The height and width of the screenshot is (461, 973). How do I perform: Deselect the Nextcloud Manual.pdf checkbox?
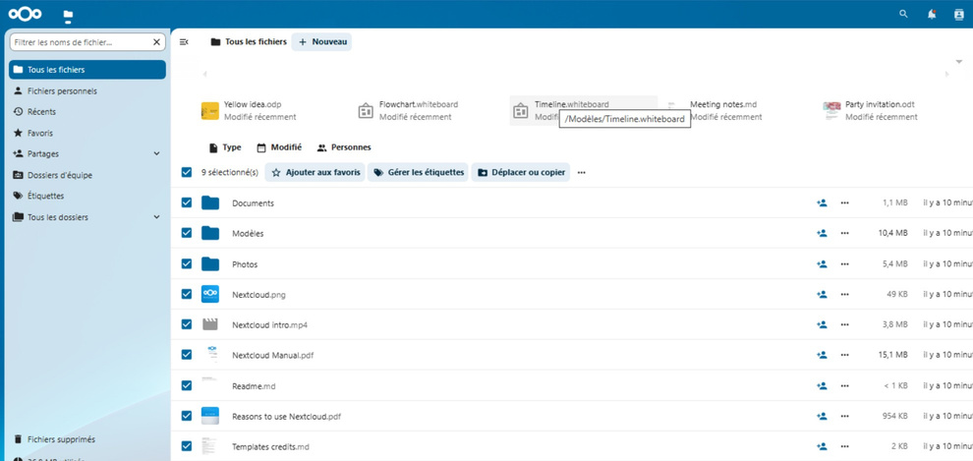click(x=187, y=355)
